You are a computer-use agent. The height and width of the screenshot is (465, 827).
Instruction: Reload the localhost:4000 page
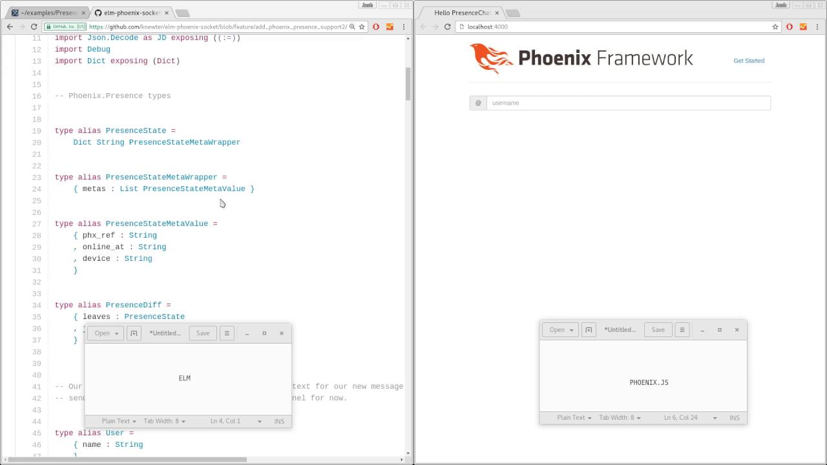click(447, 27)
